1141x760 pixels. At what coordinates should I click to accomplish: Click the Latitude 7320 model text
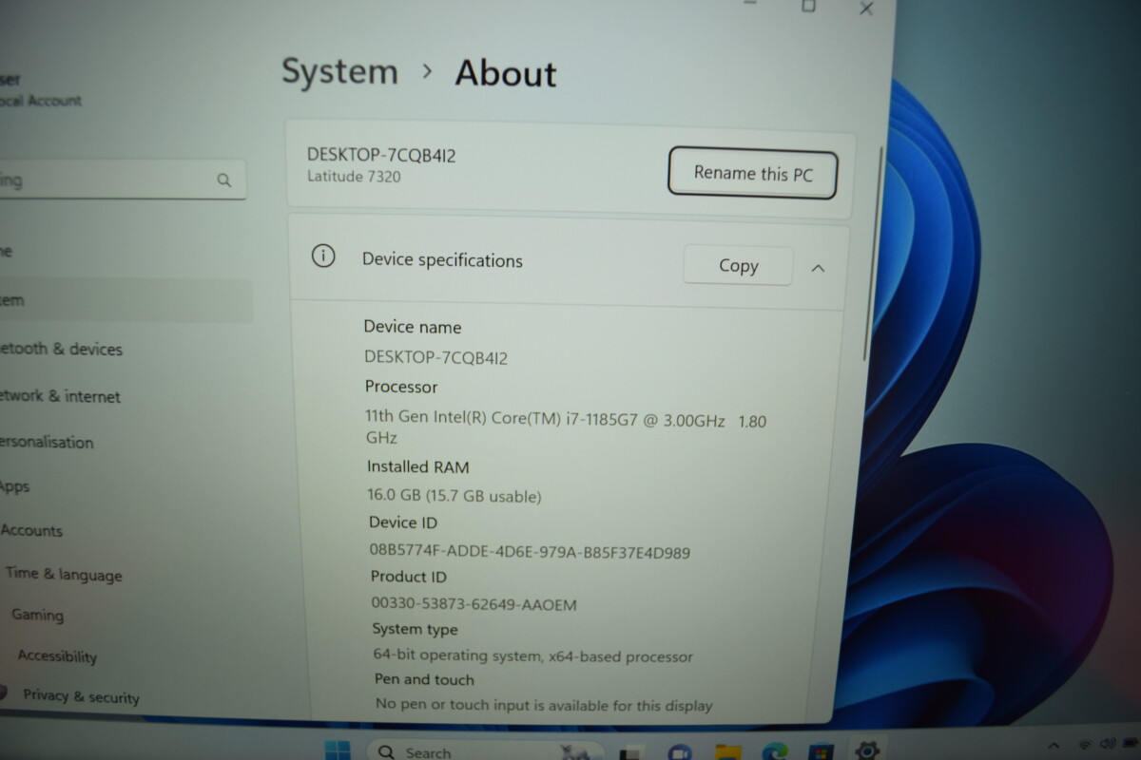353,177
